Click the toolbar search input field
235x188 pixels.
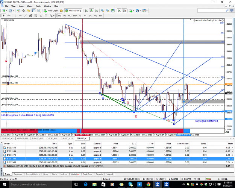coord(211,11)
